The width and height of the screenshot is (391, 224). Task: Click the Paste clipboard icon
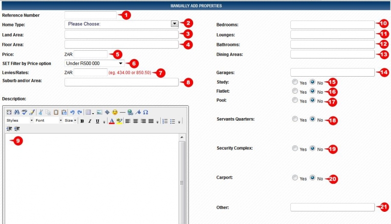point(56,112)
